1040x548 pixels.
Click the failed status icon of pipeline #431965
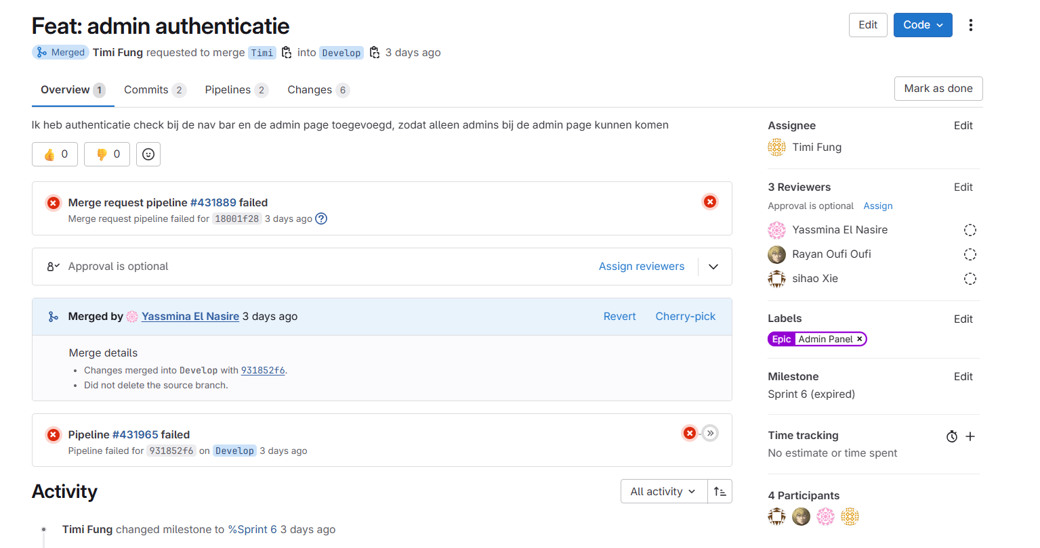point(690,433)
